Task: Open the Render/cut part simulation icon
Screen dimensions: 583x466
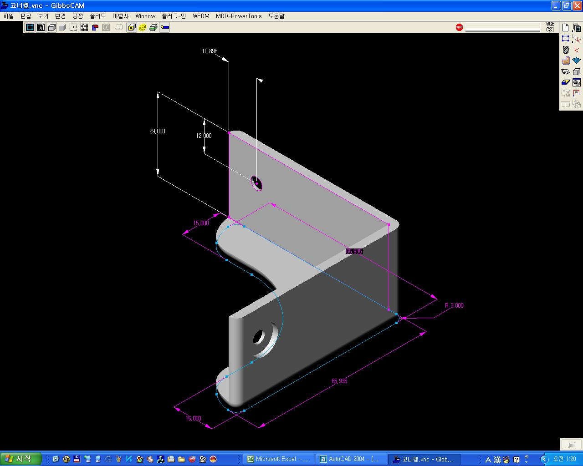Action: 577,82
